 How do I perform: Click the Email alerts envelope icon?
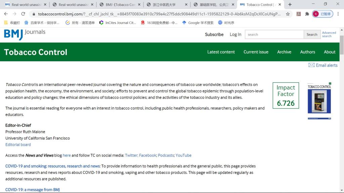tap(311, 65)
